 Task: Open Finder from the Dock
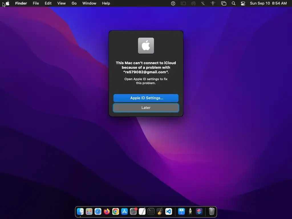coord(80,212)
